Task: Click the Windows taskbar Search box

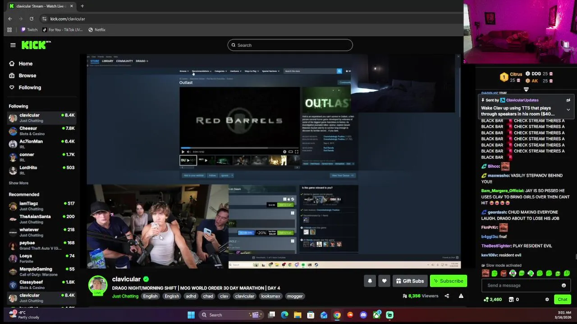Action: click(230, 315)
